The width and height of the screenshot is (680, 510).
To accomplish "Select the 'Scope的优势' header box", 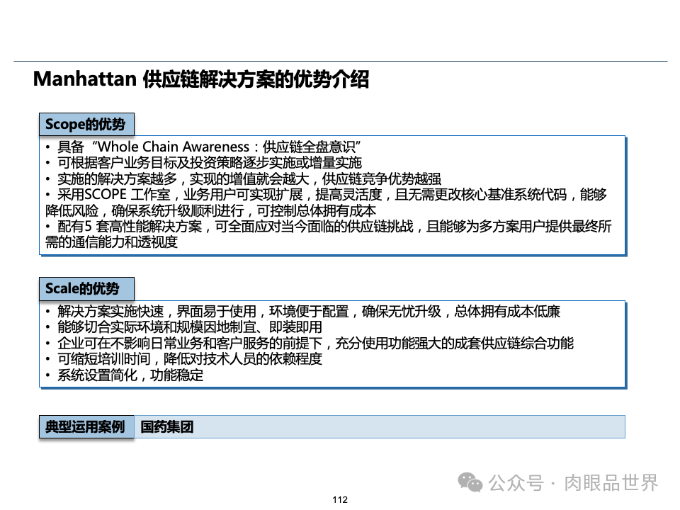I will tap(86, 125).
